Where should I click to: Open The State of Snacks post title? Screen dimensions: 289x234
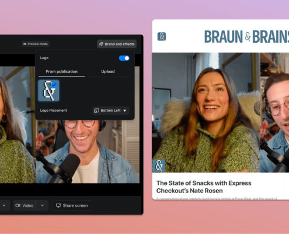click(204, 187)
